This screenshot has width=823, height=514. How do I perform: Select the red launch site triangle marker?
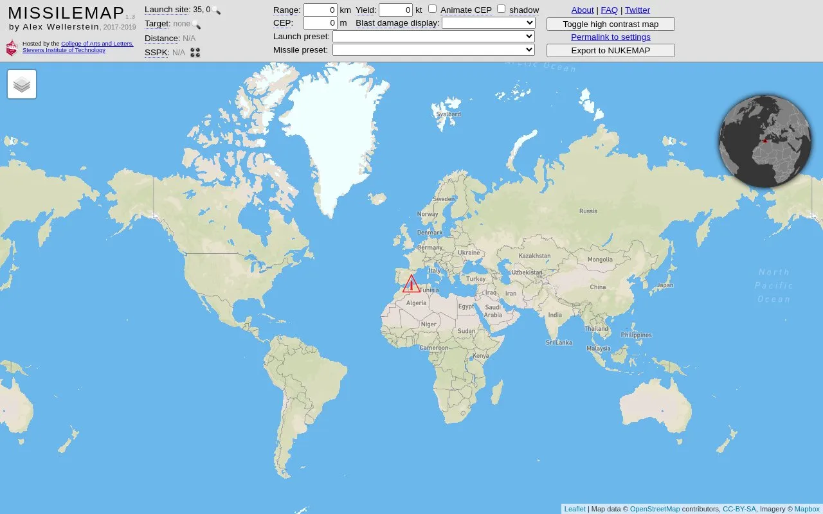[411, 284]
